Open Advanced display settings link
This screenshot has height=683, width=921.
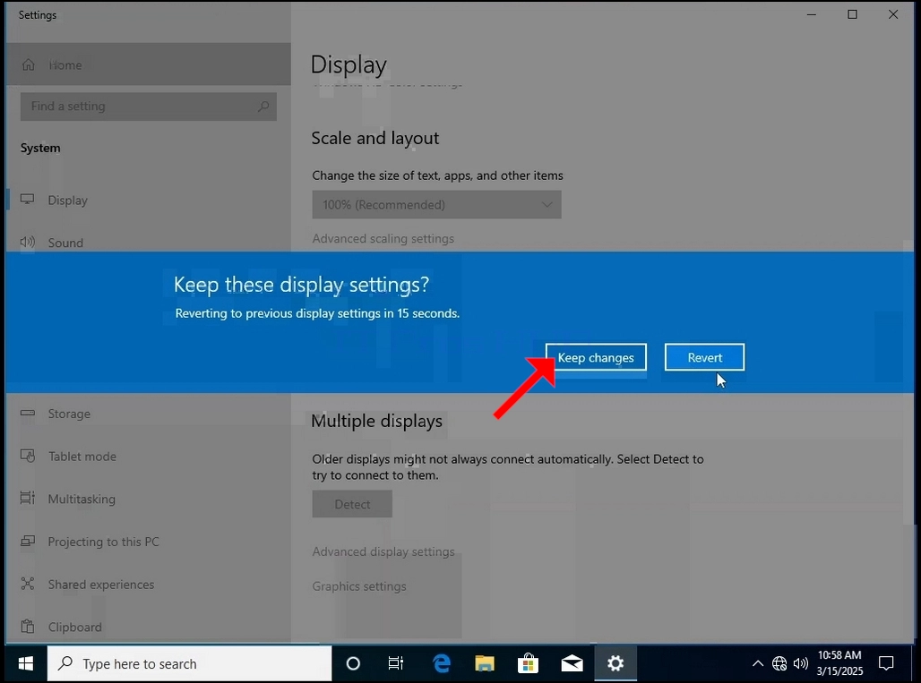pyautogui.click(x=383, y=551)
